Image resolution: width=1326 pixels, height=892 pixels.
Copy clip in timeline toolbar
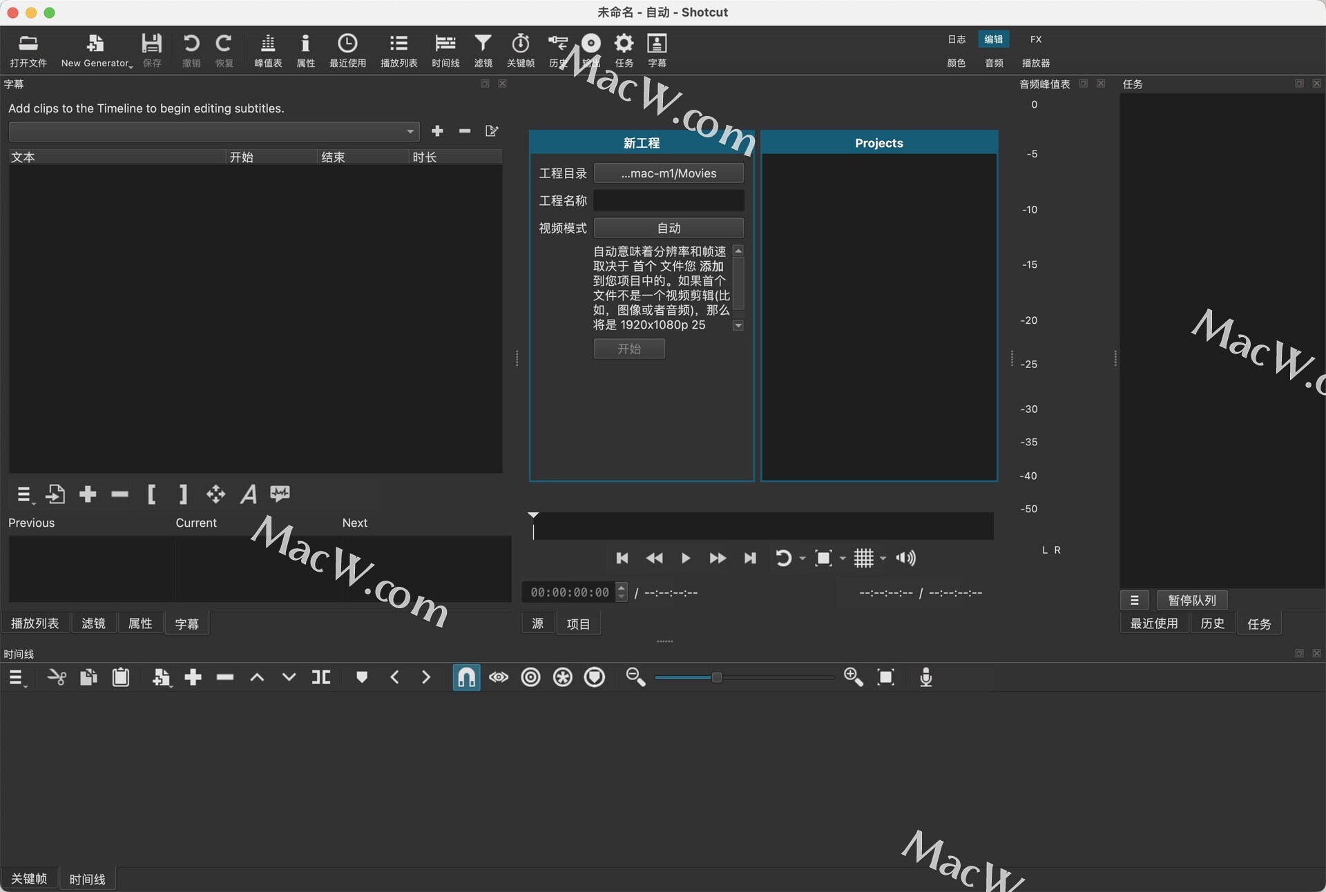click(88, 677)
